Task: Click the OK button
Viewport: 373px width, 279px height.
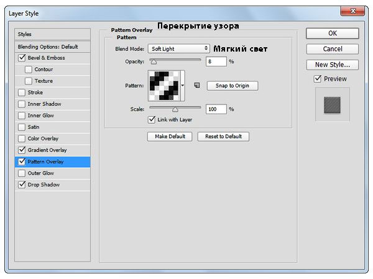Action: [x=333, y=34]
